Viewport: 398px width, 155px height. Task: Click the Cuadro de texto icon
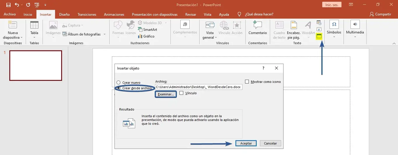pos(279,25)
